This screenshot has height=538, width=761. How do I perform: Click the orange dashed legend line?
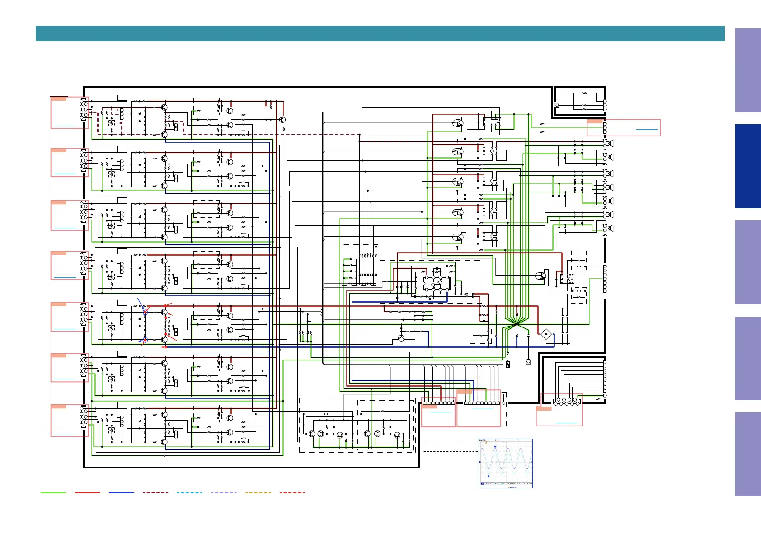point(258,493)
